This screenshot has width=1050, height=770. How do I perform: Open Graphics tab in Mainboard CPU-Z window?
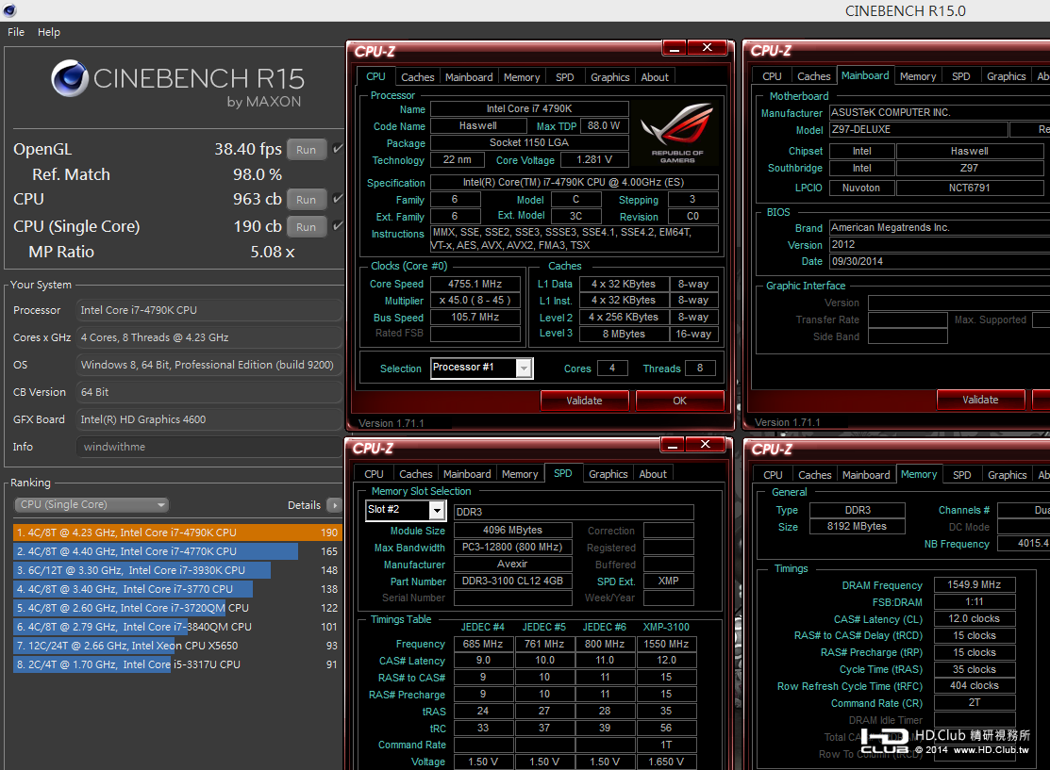(1006, 77)
